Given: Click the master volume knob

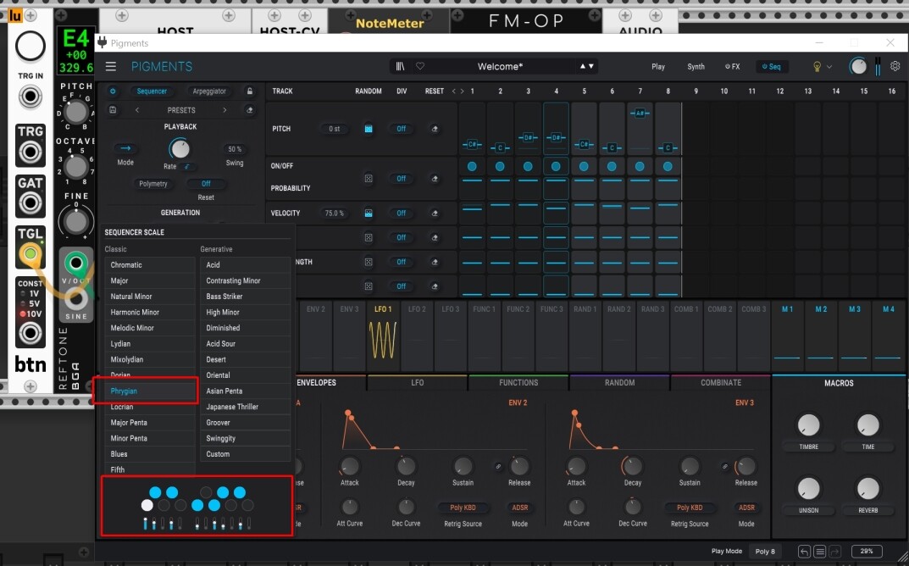Looking at the screenshot, I should (x=857, y=66).
